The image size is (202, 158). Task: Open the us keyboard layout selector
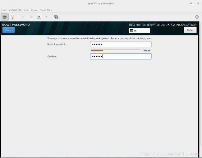[140, 31]
